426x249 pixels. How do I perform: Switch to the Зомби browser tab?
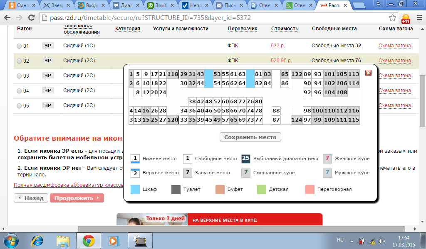[x=161, y=6]
